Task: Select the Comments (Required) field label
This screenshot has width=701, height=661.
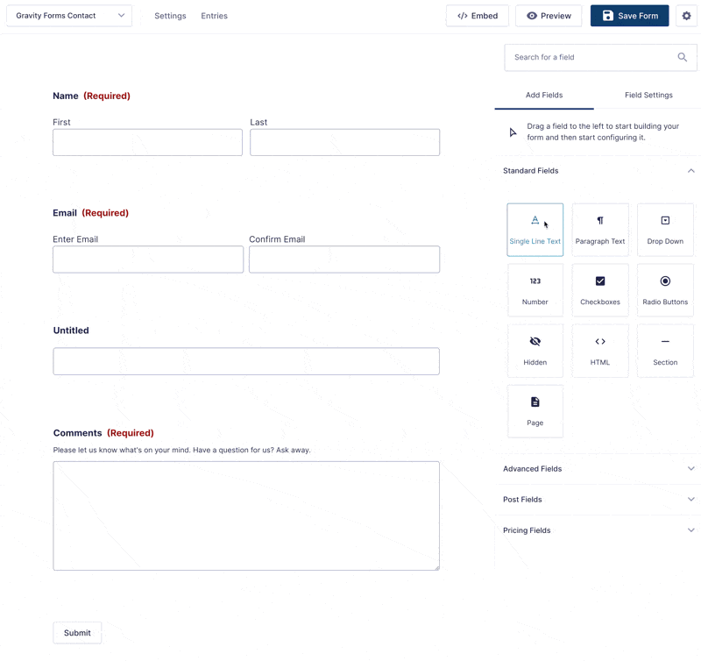Action: click(x=103, y=433)
